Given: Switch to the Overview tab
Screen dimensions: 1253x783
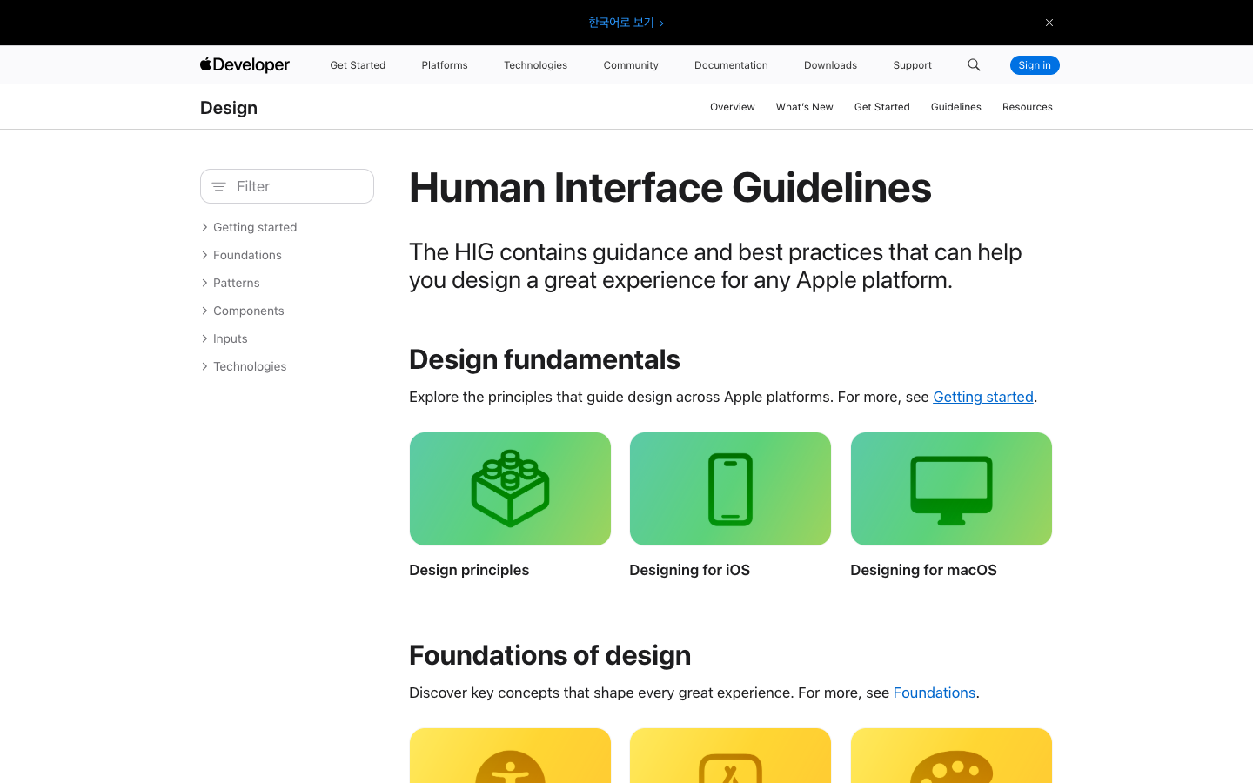Looking at the screenshot, I should pos(733,107).
